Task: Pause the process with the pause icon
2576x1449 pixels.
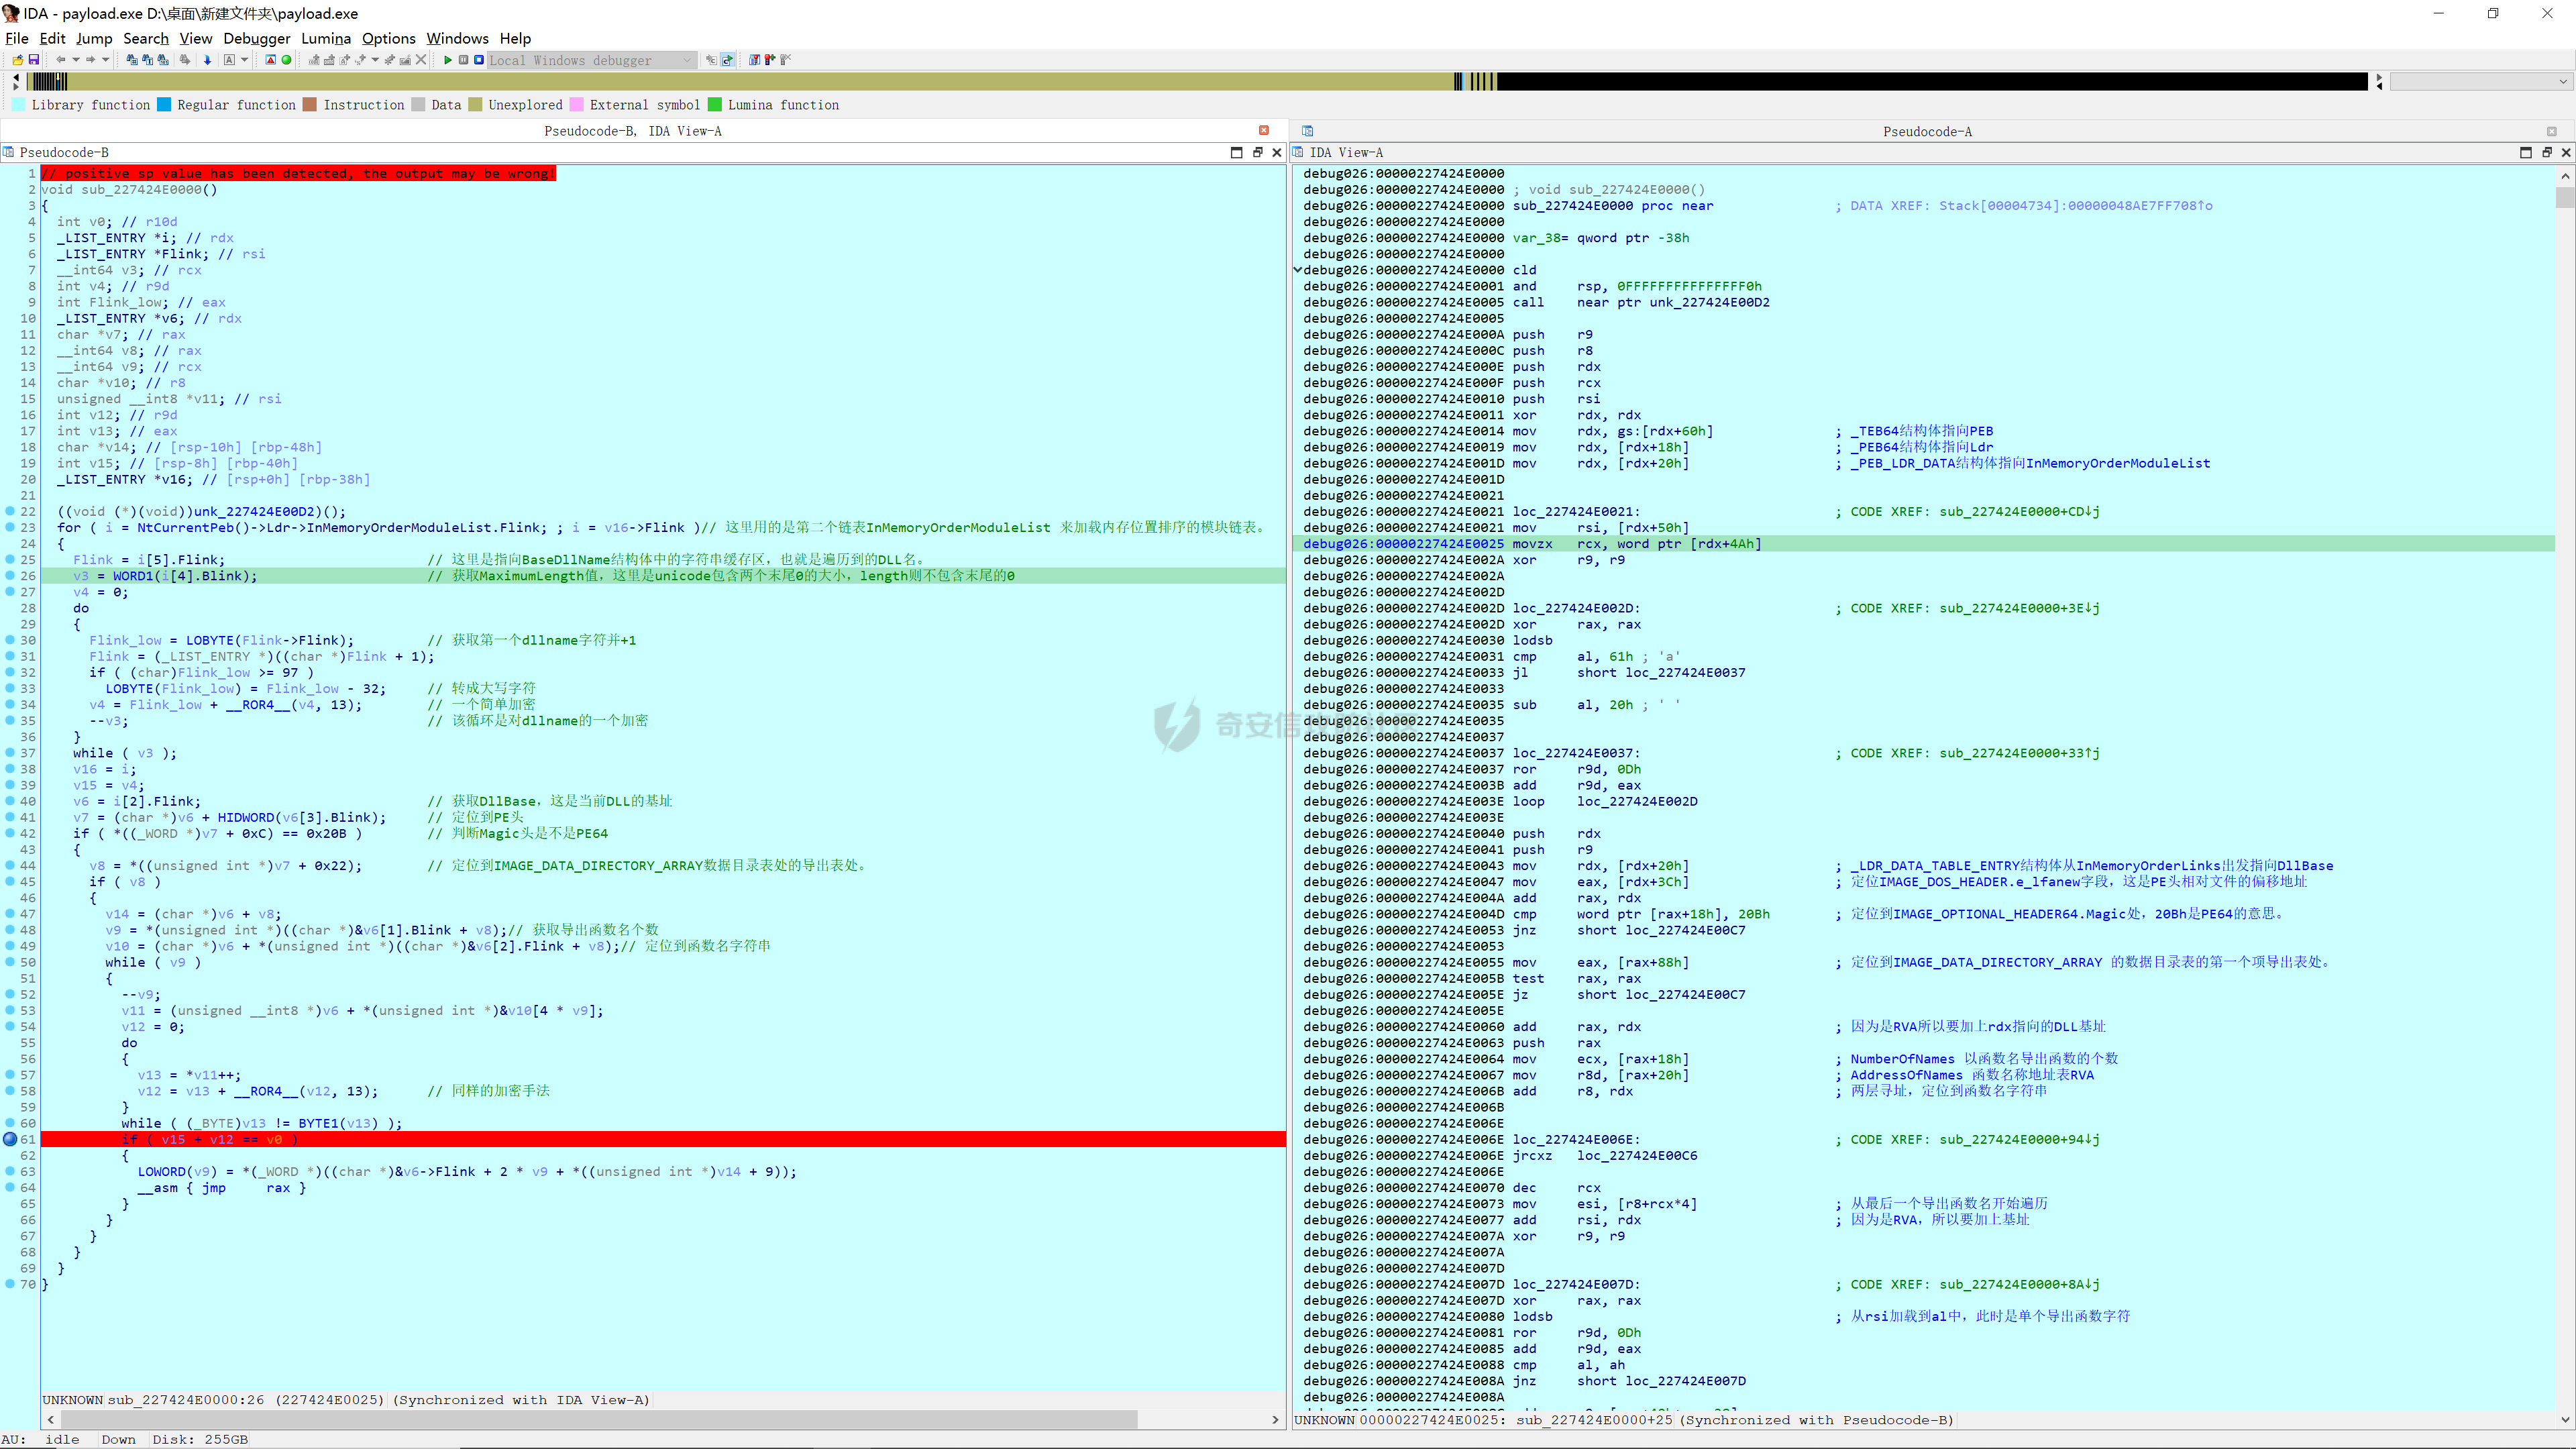Action: pyautogui.click(x=463, y=60)
